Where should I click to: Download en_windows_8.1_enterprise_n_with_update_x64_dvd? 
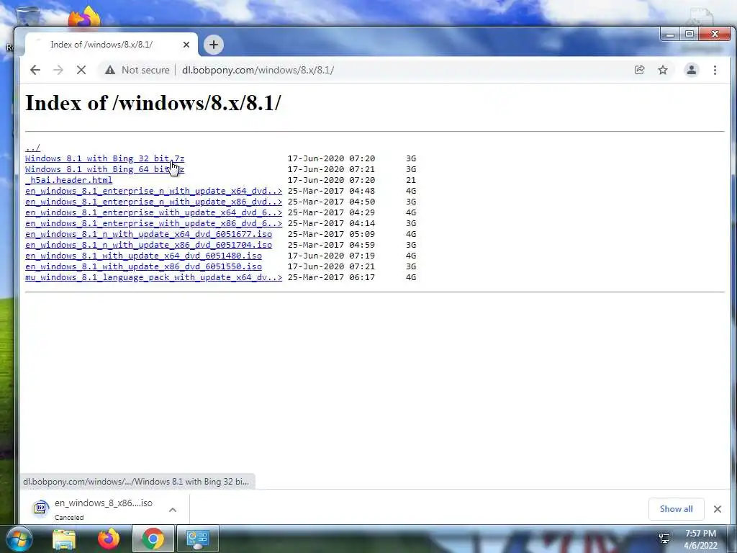click(x=154, y=191)
